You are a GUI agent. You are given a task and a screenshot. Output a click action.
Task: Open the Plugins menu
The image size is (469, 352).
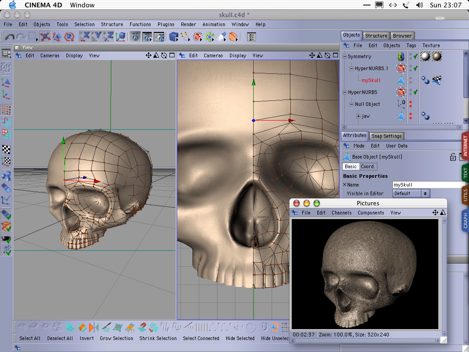point(166,24)
